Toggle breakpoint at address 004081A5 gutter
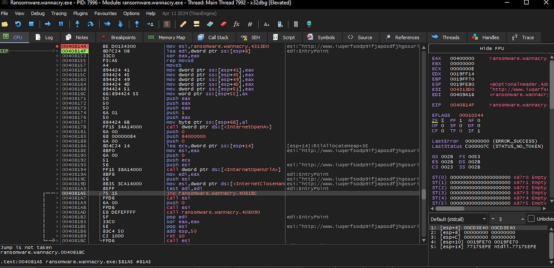 [57, 193]
